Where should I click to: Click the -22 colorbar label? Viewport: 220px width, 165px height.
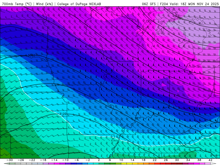[x=32, y=160]
